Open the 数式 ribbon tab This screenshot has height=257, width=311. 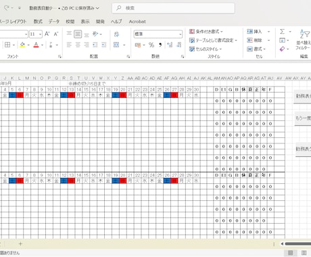pos(38,22)
